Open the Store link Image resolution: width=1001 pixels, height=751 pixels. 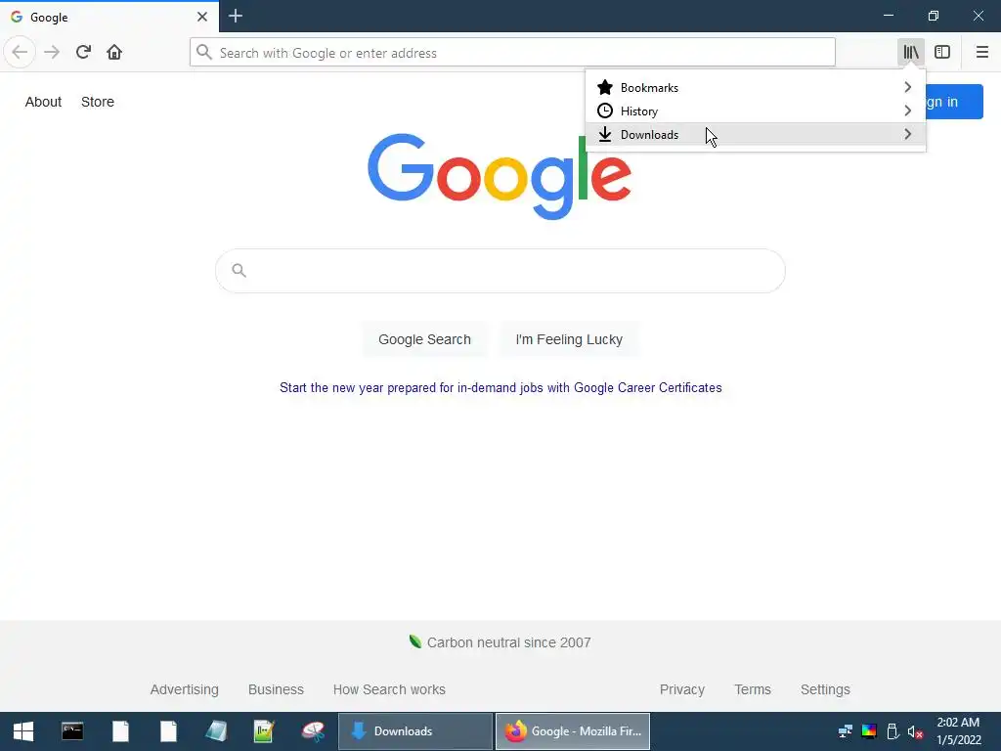[98, 102]
